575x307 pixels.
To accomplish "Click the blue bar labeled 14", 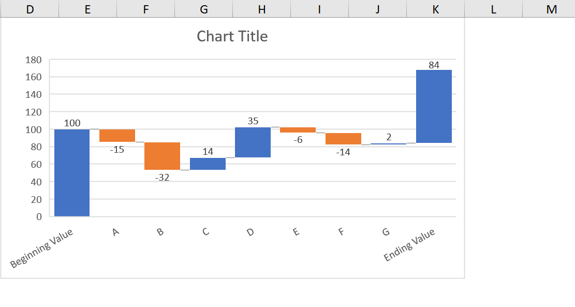I will pos(208,164).
